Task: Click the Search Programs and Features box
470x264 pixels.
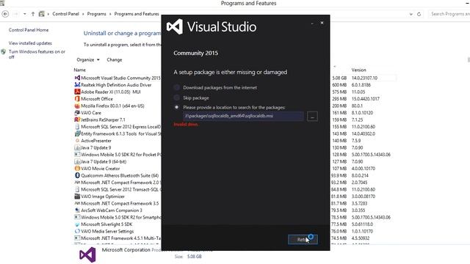Action: point(449,14)
